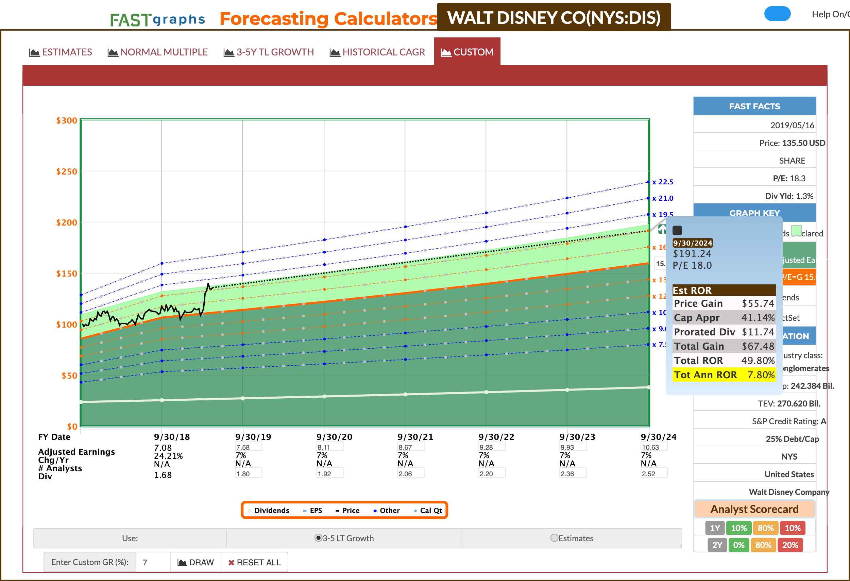Open the ESTIMATES calculator tab
850x581 pixels.
point(60,52)
